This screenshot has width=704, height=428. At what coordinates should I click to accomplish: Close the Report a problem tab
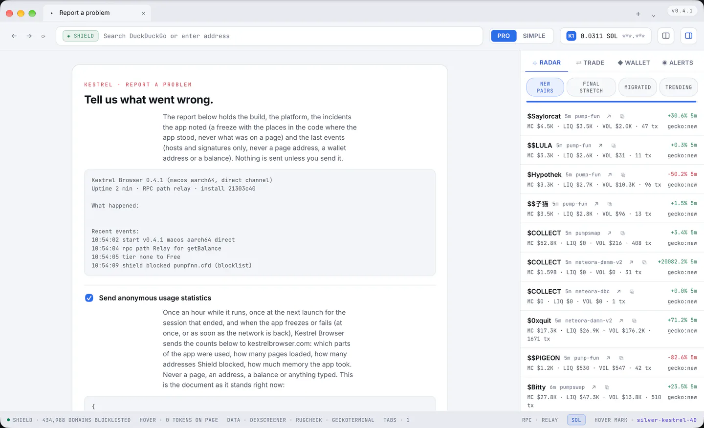tap(143, 13)
